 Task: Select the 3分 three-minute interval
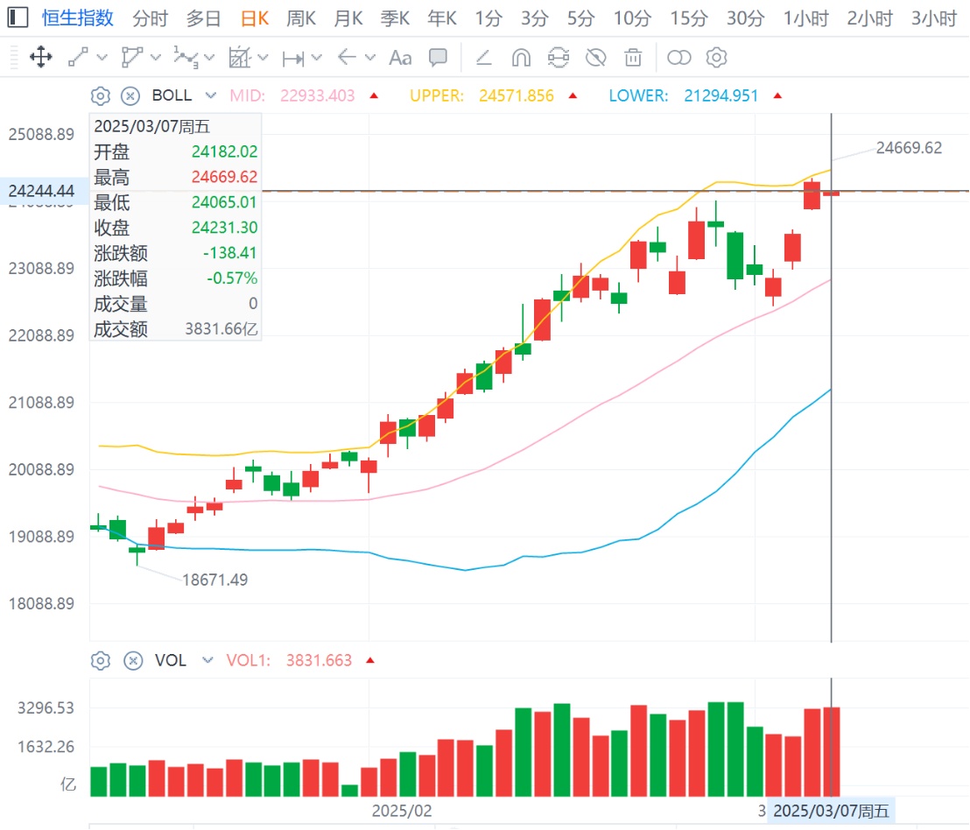535,18
